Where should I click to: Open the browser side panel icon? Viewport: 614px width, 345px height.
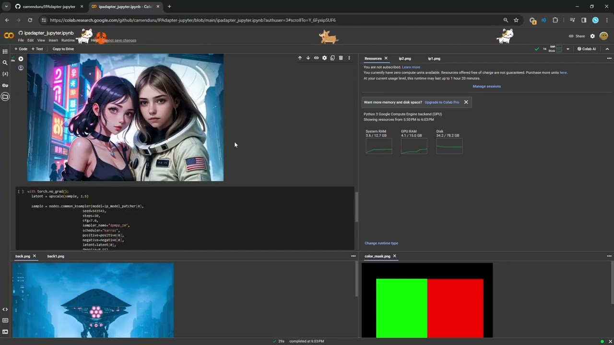584,20
